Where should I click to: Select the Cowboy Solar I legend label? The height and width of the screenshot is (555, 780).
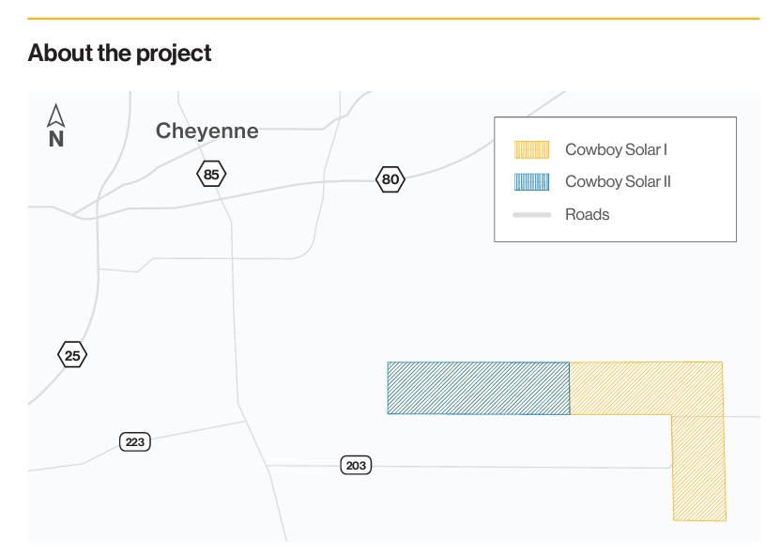point(616,149)
